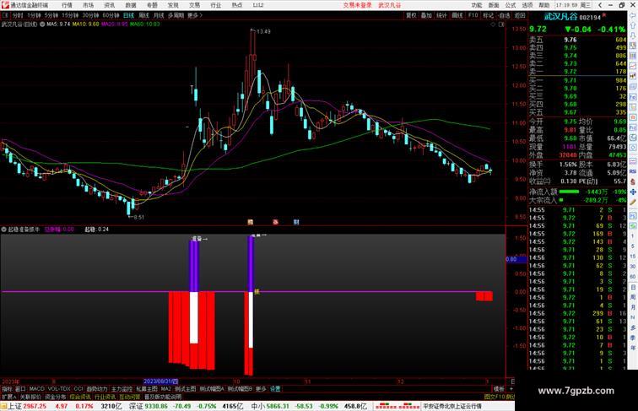Click the small icon left of 分时 tab
Image resolution: width=638 pixels, height=411 pixels.
coord(5,15)
